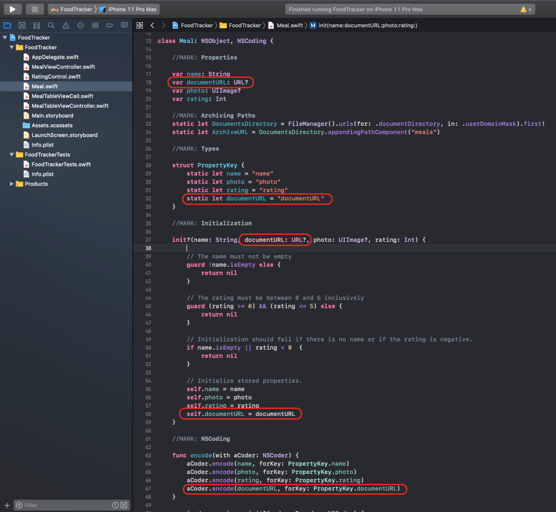556x512 pixels.
Task: Open the Issue navigator warning triangle
Action: click(66, 25)
